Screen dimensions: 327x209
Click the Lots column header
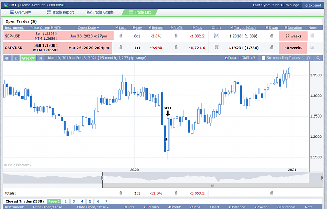(x=121, y=28)
